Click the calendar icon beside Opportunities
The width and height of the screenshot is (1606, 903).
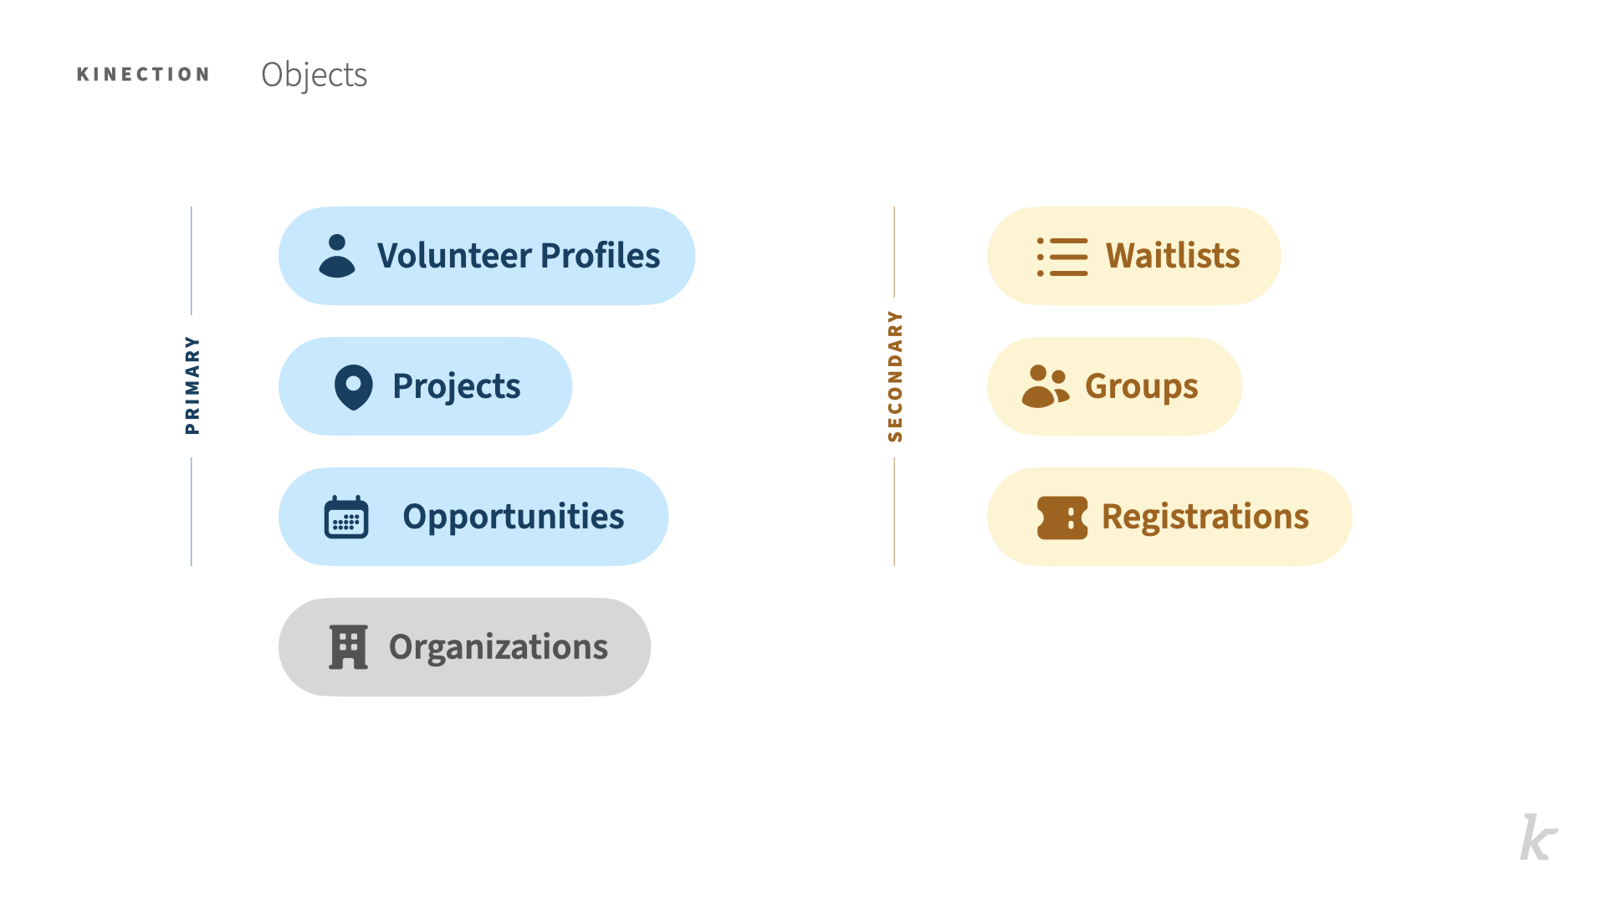coord(346,517)
